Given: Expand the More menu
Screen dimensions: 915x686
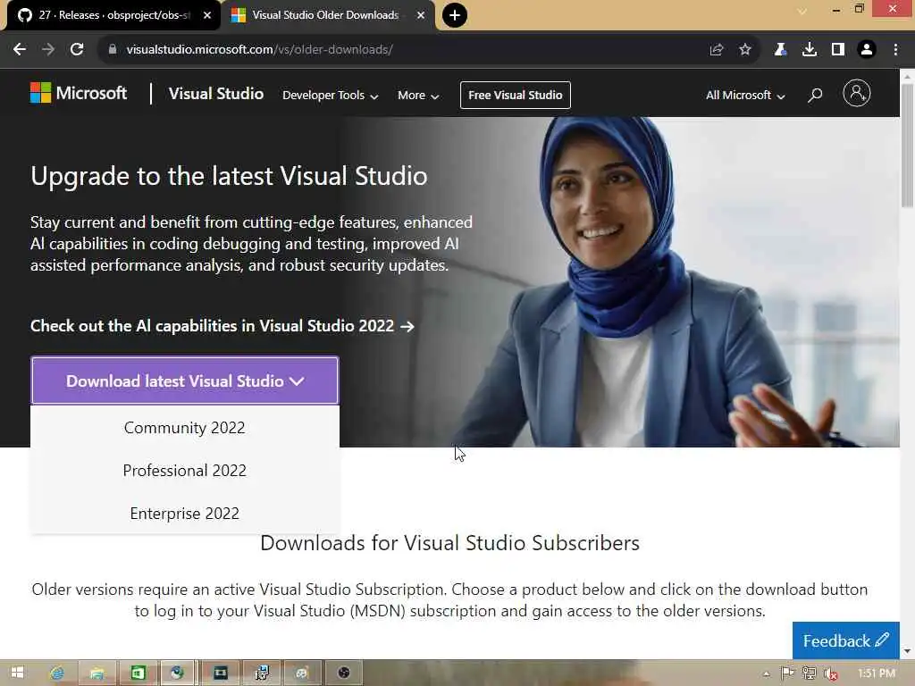Looking at the screenshot, I should (x=418, y=95).
